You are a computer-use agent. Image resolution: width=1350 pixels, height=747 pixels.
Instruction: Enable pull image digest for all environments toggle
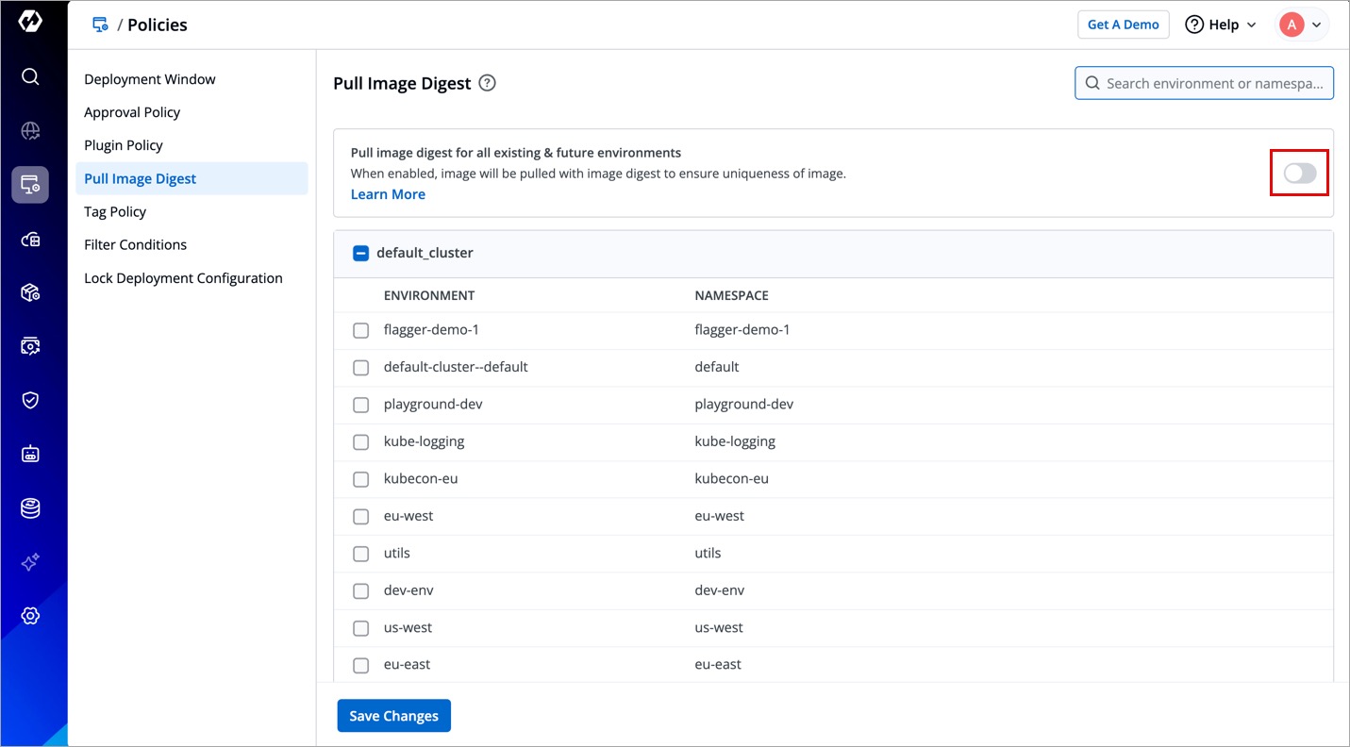tap(1299, 173)
